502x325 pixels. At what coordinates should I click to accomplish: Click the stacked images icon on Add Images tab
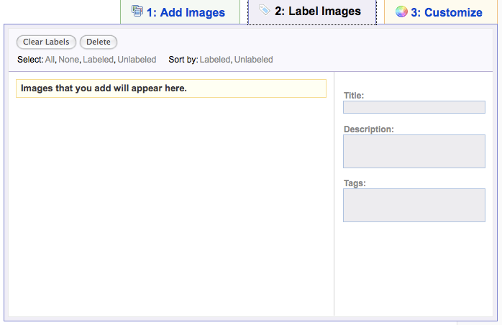[137, 12]
